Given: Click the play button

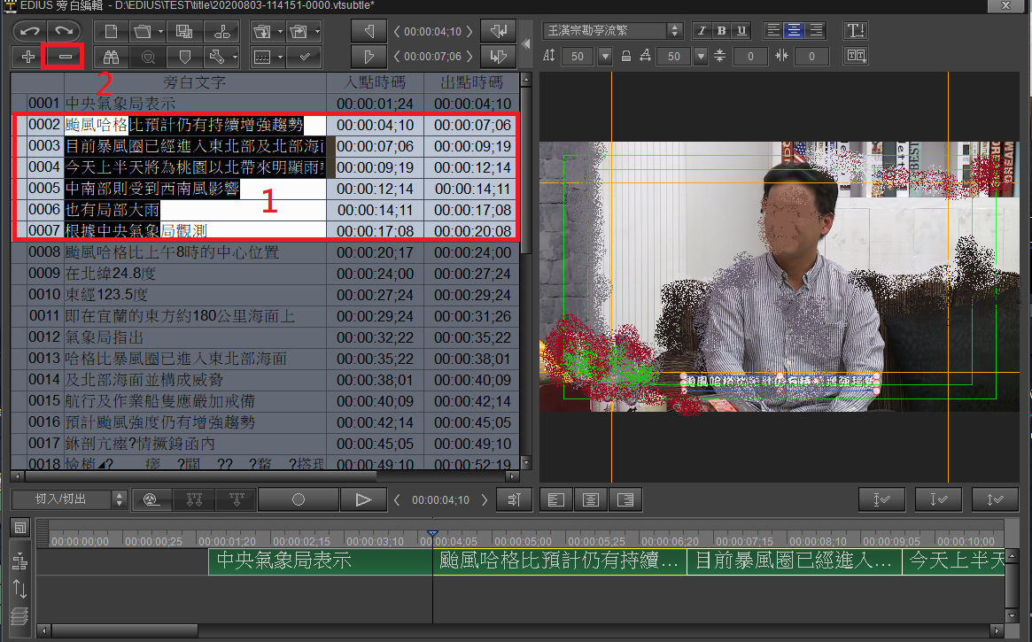Looking at the screenshot, I should 362,500.
